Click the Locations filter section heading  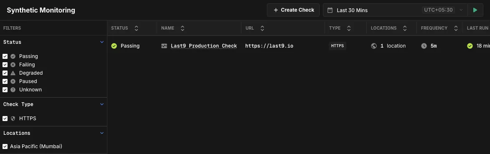[17, 133]
